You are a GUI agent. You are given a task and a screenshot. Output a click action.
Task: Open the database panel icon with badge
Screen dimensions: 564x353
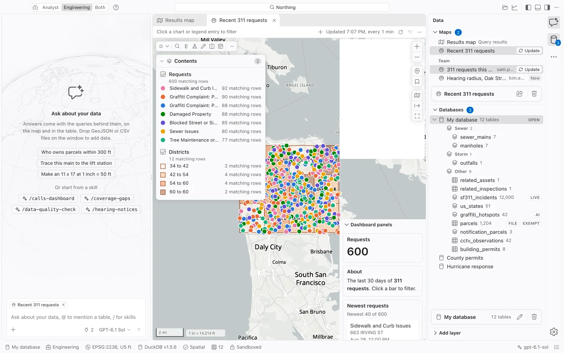coord(554,40)
